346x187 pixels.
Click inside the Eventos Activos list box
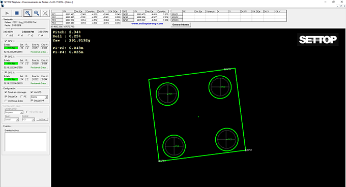coord(25,142)
